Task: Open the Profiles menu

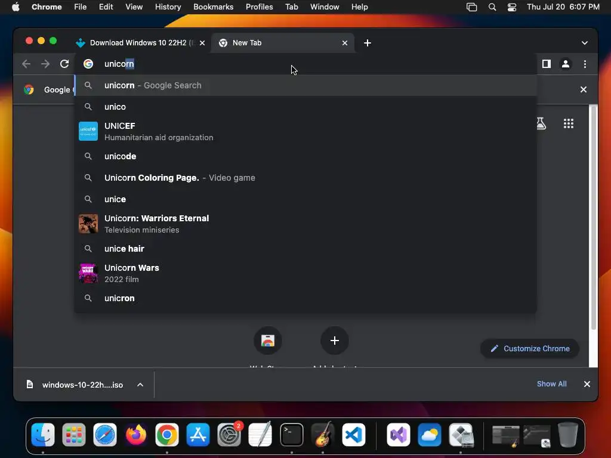Action: coord(259,7)
